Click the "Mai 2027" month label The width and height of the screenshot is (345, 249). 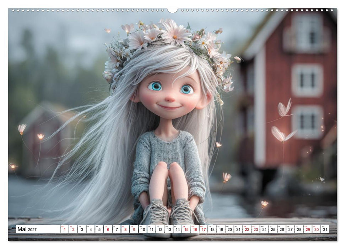[x=27, y=229]
